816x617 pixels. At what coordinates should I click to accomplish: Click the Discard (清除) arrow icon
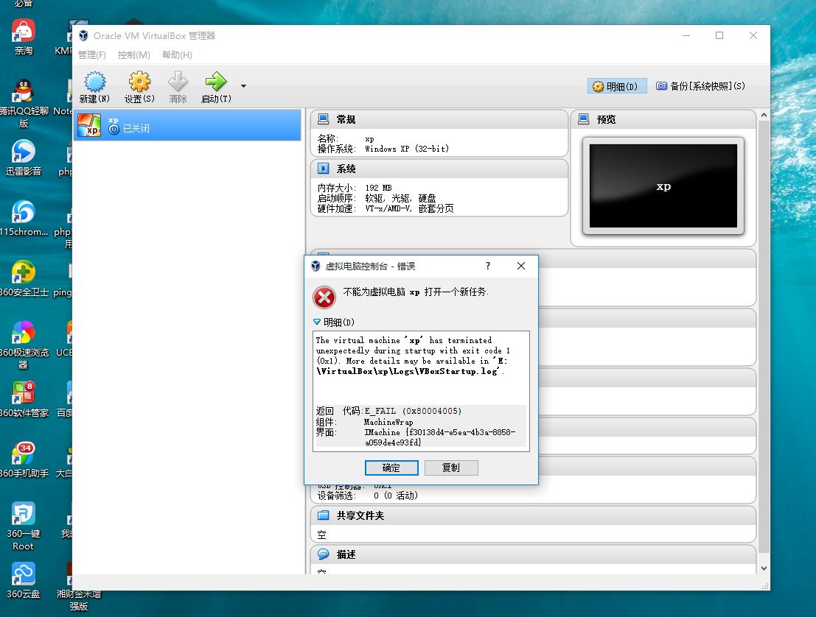pos(178,82)
